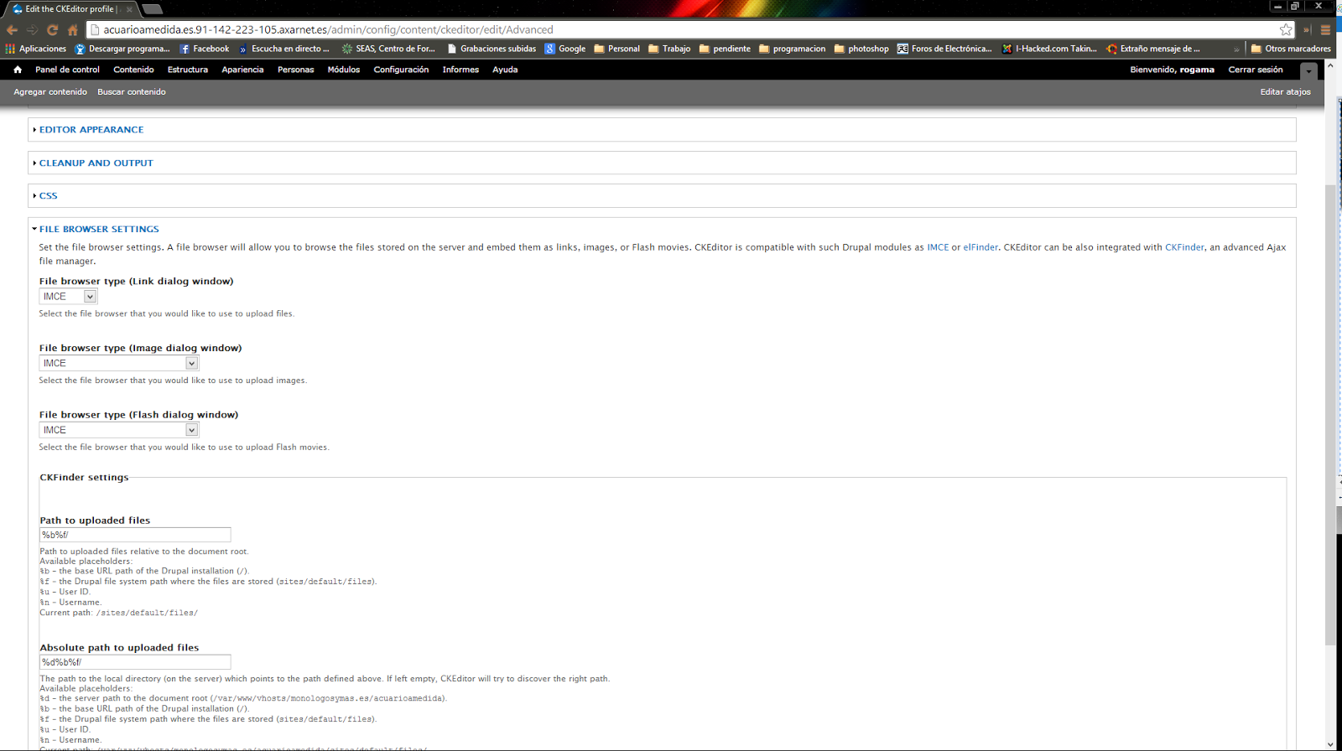The height and width of the screenshot is (751, 1342).
Task: Open Image dialog window file browser dropdown
Action: click(119, 363)
